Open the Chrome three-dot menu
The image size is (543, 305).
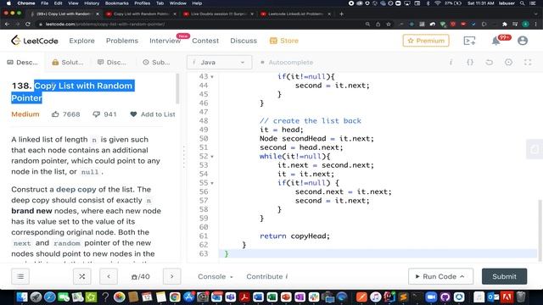pyautogui.click(x=535, y=25)
